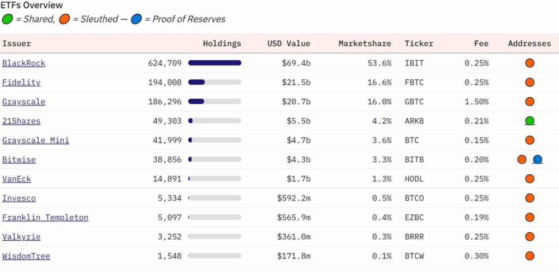
Task: Click Invesco's orange address dot
Action: coord(530,198)
